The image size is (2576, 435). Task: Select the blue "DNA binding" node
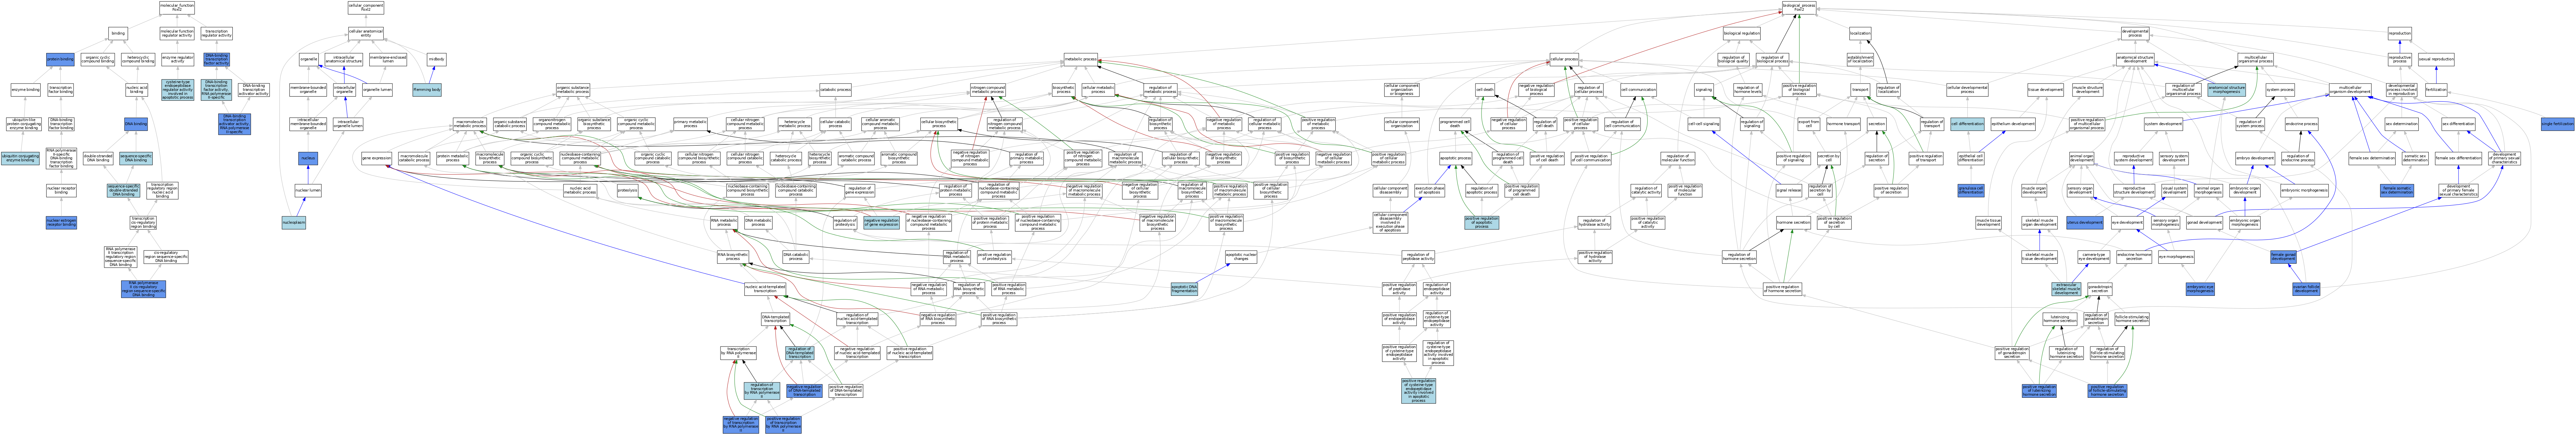coord(136,124)
